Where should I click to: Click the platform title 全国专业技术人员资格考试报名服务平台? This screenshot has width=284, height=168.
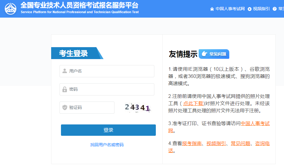pyautogui.click(x=79, y=5)
